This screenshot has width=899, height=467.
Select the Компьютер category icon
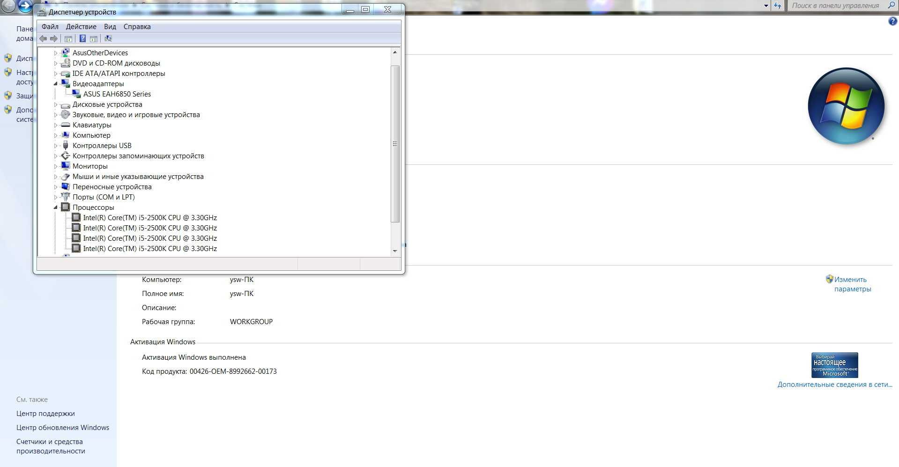66,135
